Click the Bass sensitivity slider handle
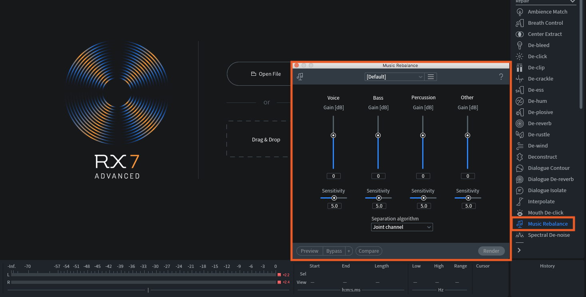 click(379, 198)
